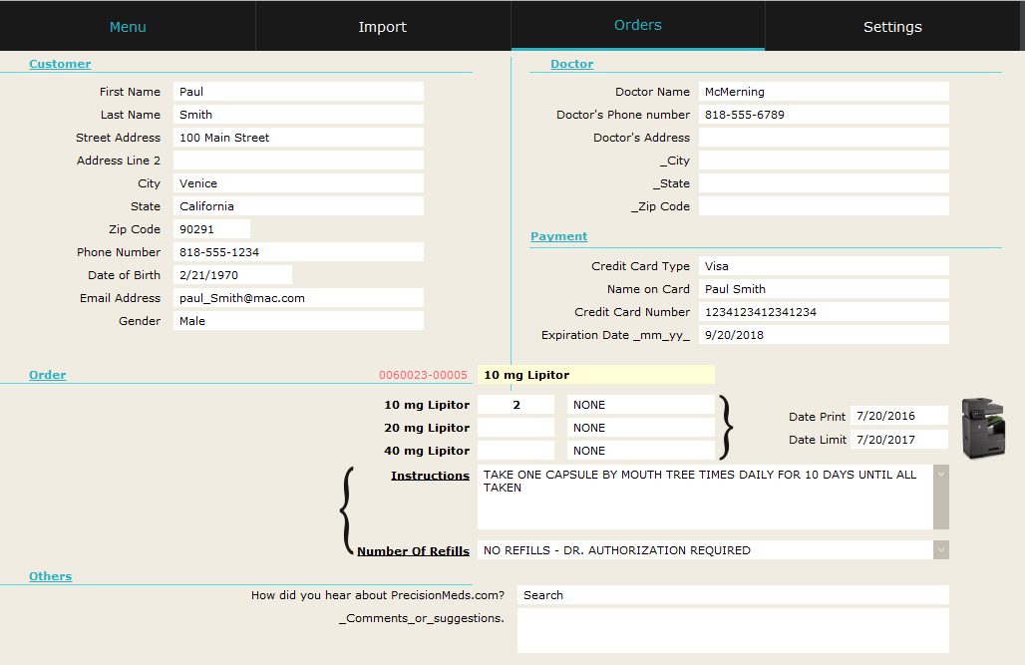Open the Menu tab
1025x665 pixels.
pos(128,26)
